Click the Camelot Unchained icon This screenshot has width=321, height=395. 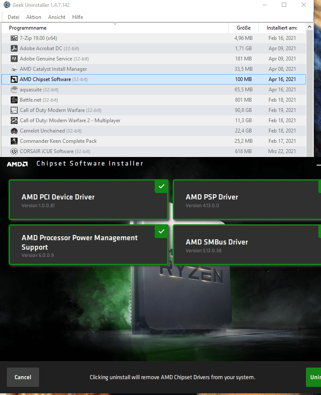14,131
